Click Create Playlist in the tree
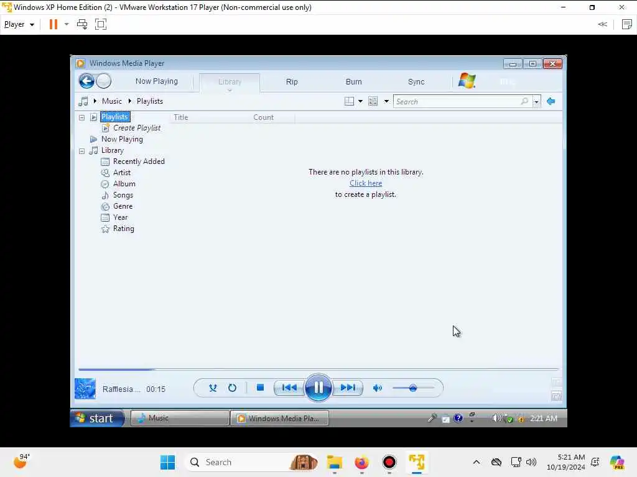The height and width of the screenshot is (477, 637). pyautogui.click(x=136, y=128)
